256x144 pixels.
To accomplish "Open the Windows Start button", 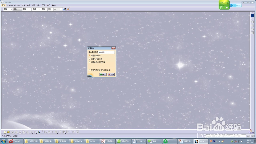I will point(3,141).
